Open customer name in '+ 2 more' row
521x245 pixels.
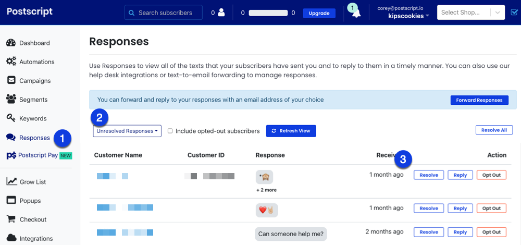(113, 176)
